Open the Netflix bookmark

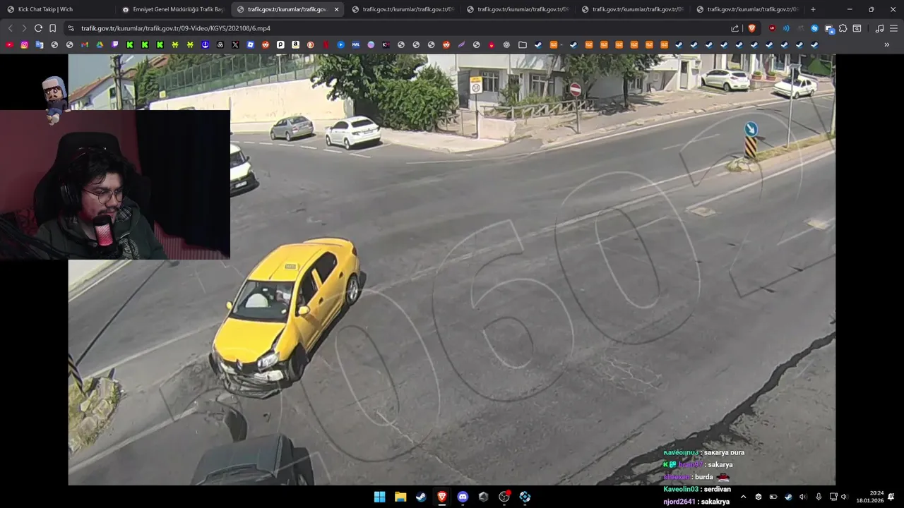click(x=326, y=44)
